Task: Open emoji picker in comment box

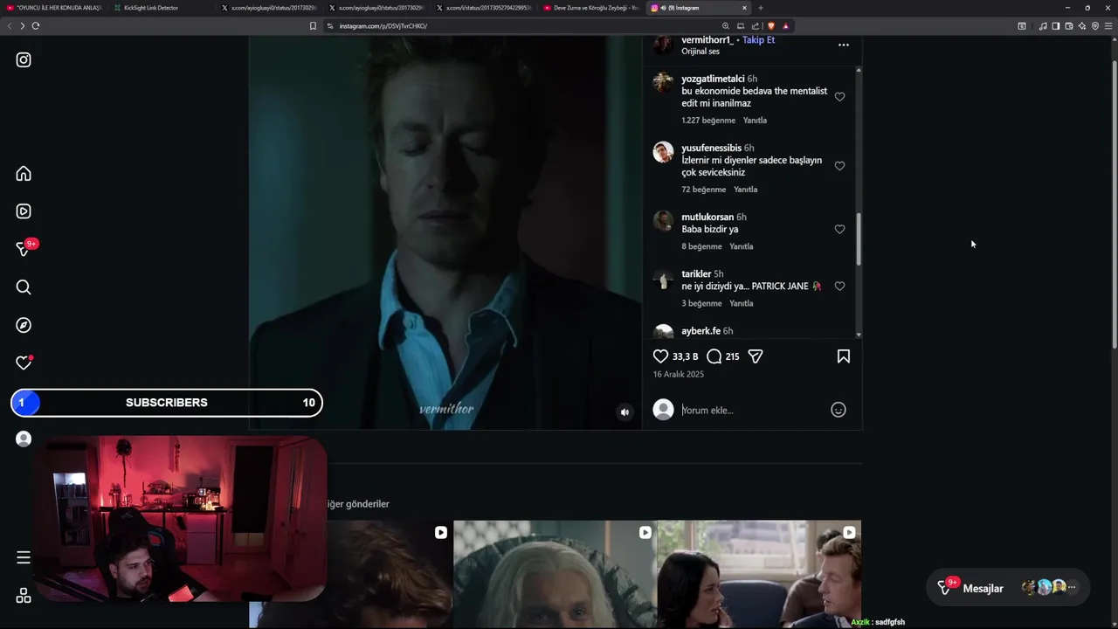Action: 838,410
